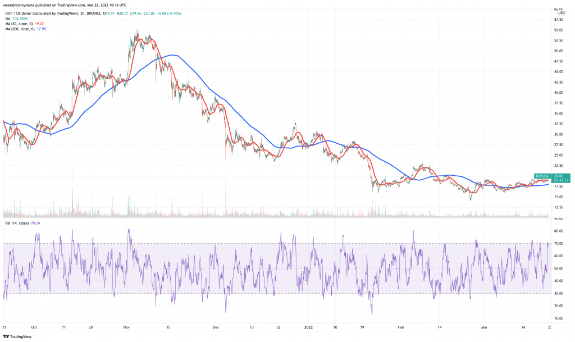Click 42.50 on the price axis
The image size is (575, 342).
(559, 82)
